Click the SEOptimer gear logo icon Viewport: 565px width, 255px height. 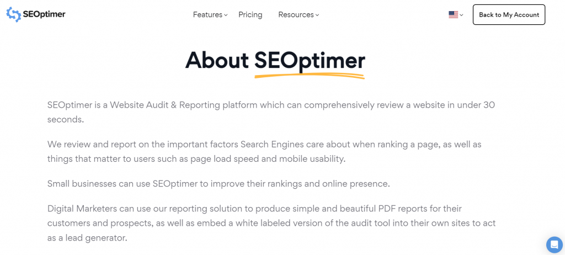pos(14,14)
